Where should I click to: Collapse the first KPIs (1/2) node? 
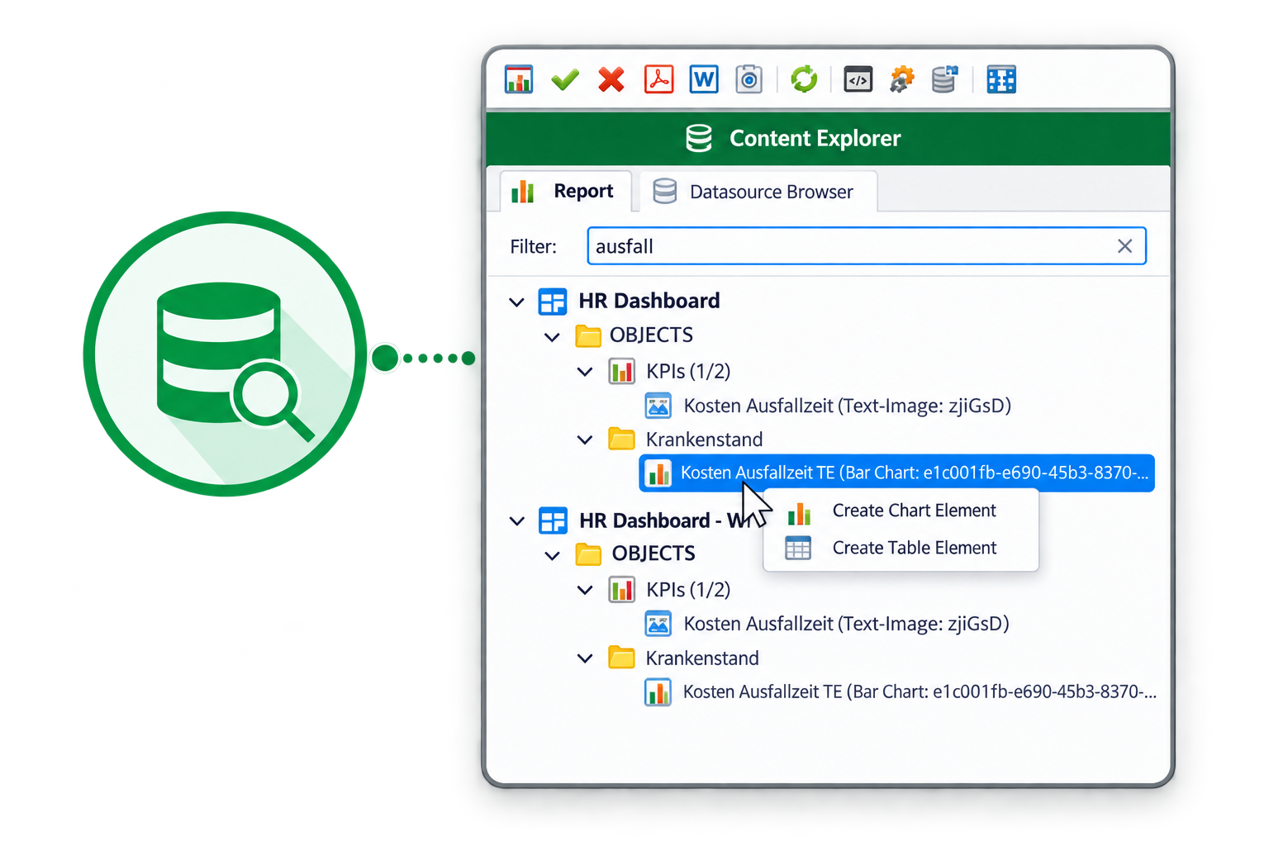(x=585, y=372)
